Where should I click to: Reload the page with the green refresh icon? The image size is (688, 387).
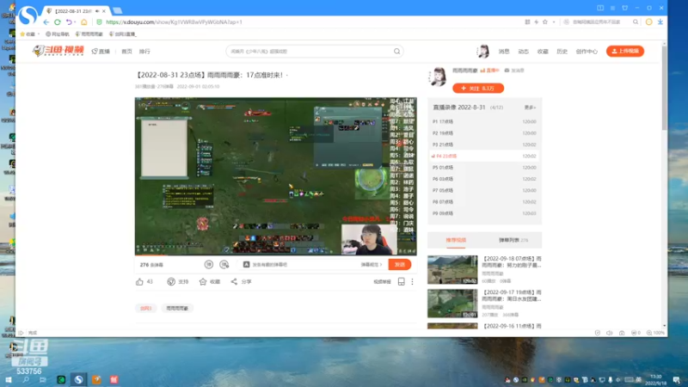[x=58, y=22]
